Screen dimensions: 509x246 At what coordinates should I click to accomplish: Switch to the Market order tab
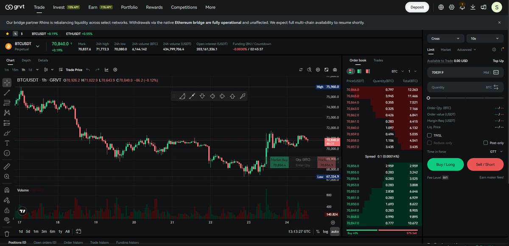point(446,50)
